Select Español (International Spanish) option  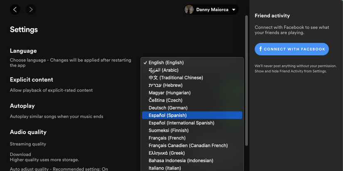(192, 123)
